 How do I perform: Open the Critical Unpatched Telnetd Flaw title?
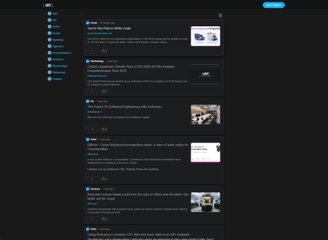click(x=131, y=69)
